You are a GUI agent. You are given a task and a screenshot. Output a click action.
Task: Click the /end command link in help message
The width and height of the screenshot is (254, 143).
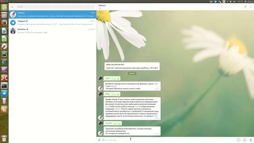click(x=155, y=116)
